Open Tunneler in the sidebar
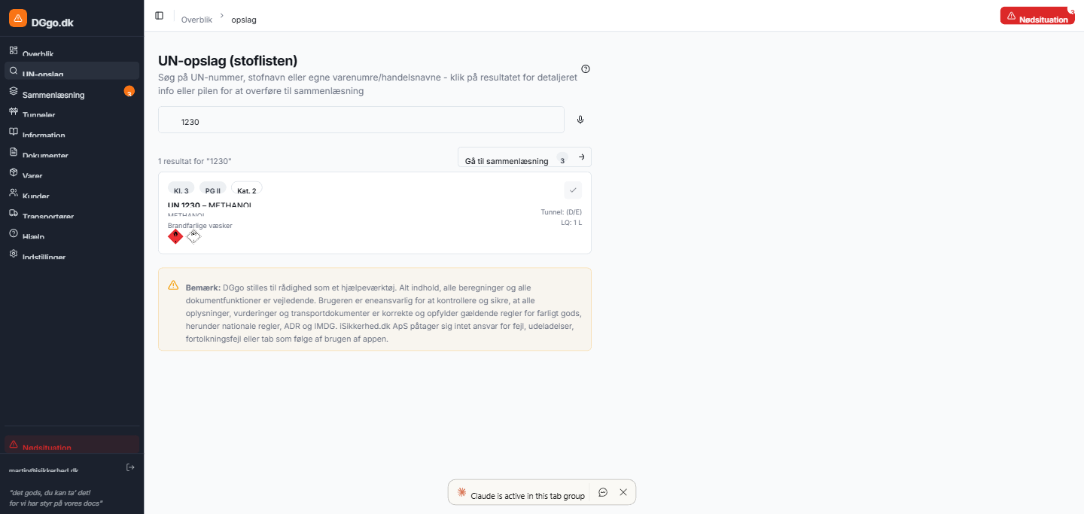1084x514 pixels. pos(38,114)
